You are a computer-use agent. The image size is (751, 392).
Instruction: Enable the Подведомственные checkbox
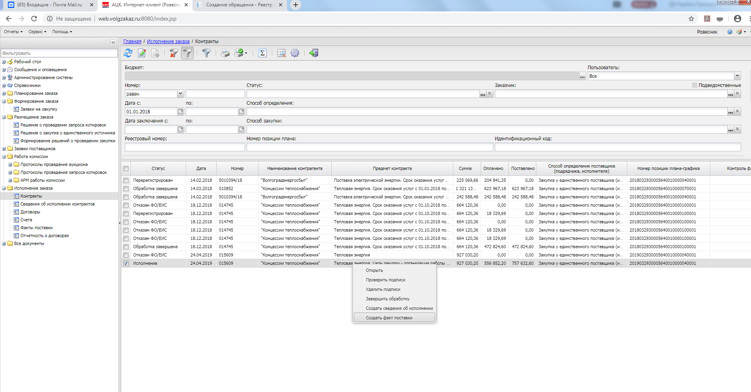[694, 85]
